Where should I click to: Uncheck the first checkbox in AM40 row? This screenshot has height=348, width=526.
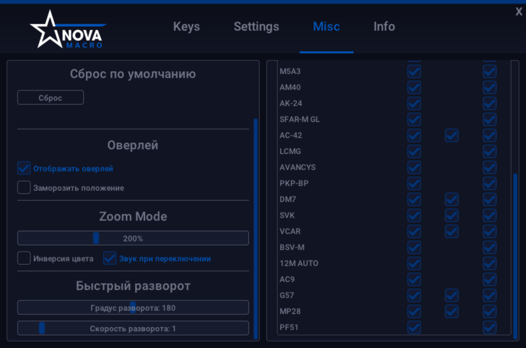pyautogui.click(x=414, y=88)
